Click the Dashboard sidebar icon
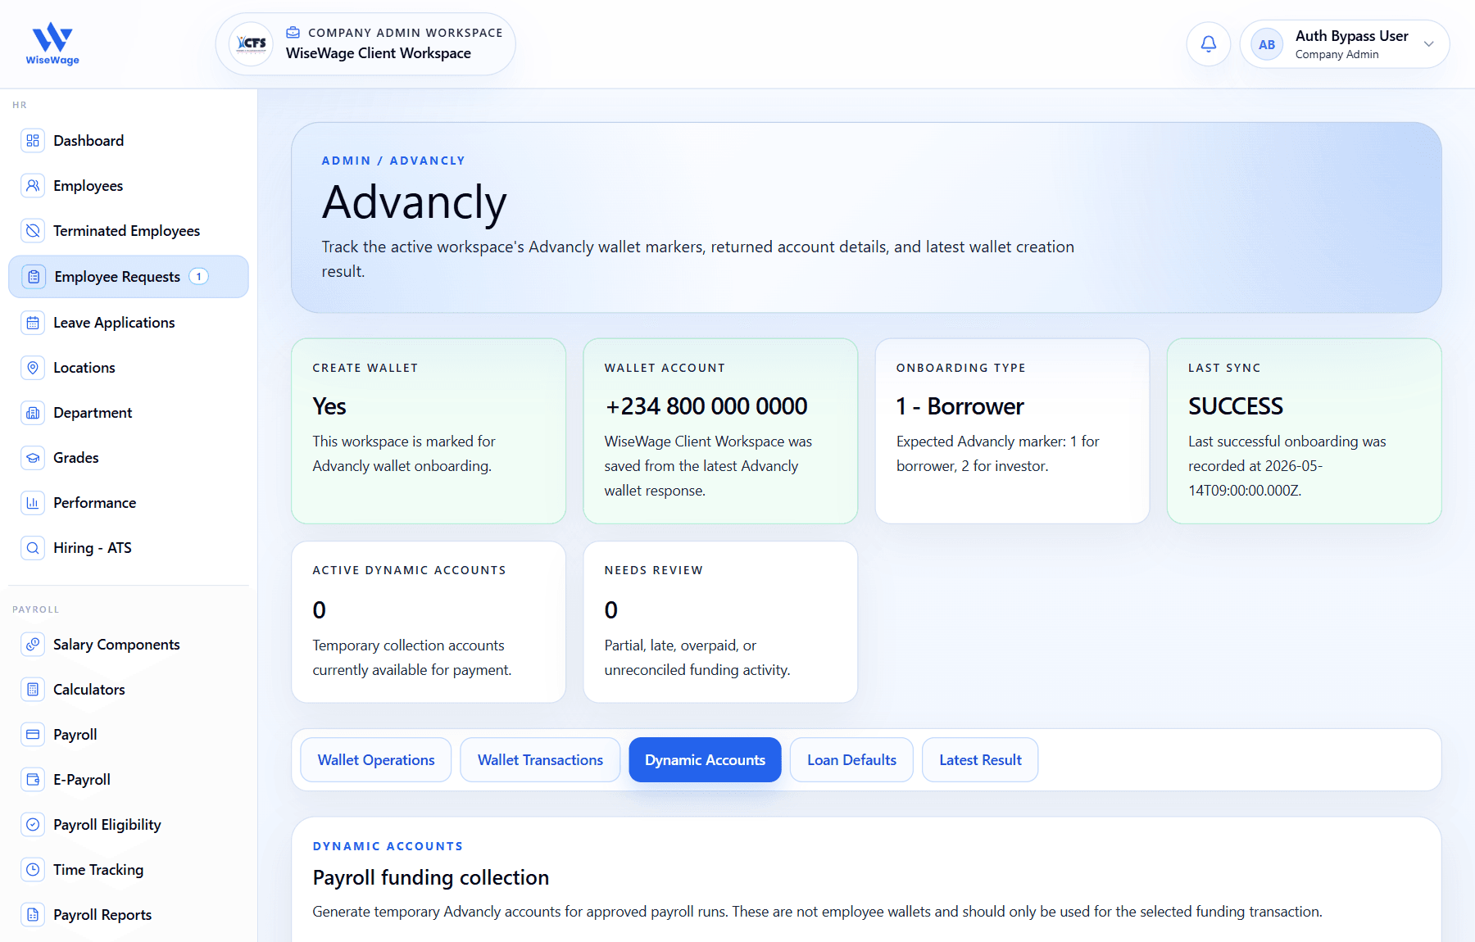Screen dimensions: 1475x942 (33, 141)
